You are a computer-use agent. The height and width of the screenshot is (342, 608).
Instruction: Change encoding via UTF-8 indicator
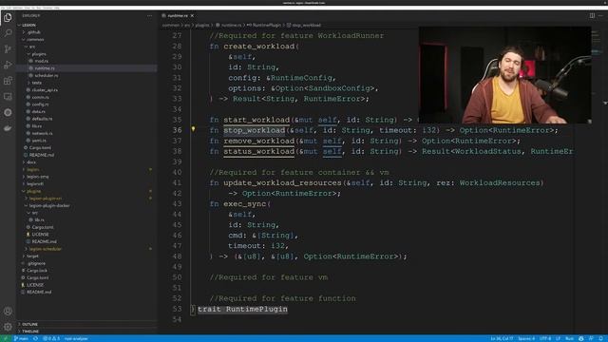(545, 338)
